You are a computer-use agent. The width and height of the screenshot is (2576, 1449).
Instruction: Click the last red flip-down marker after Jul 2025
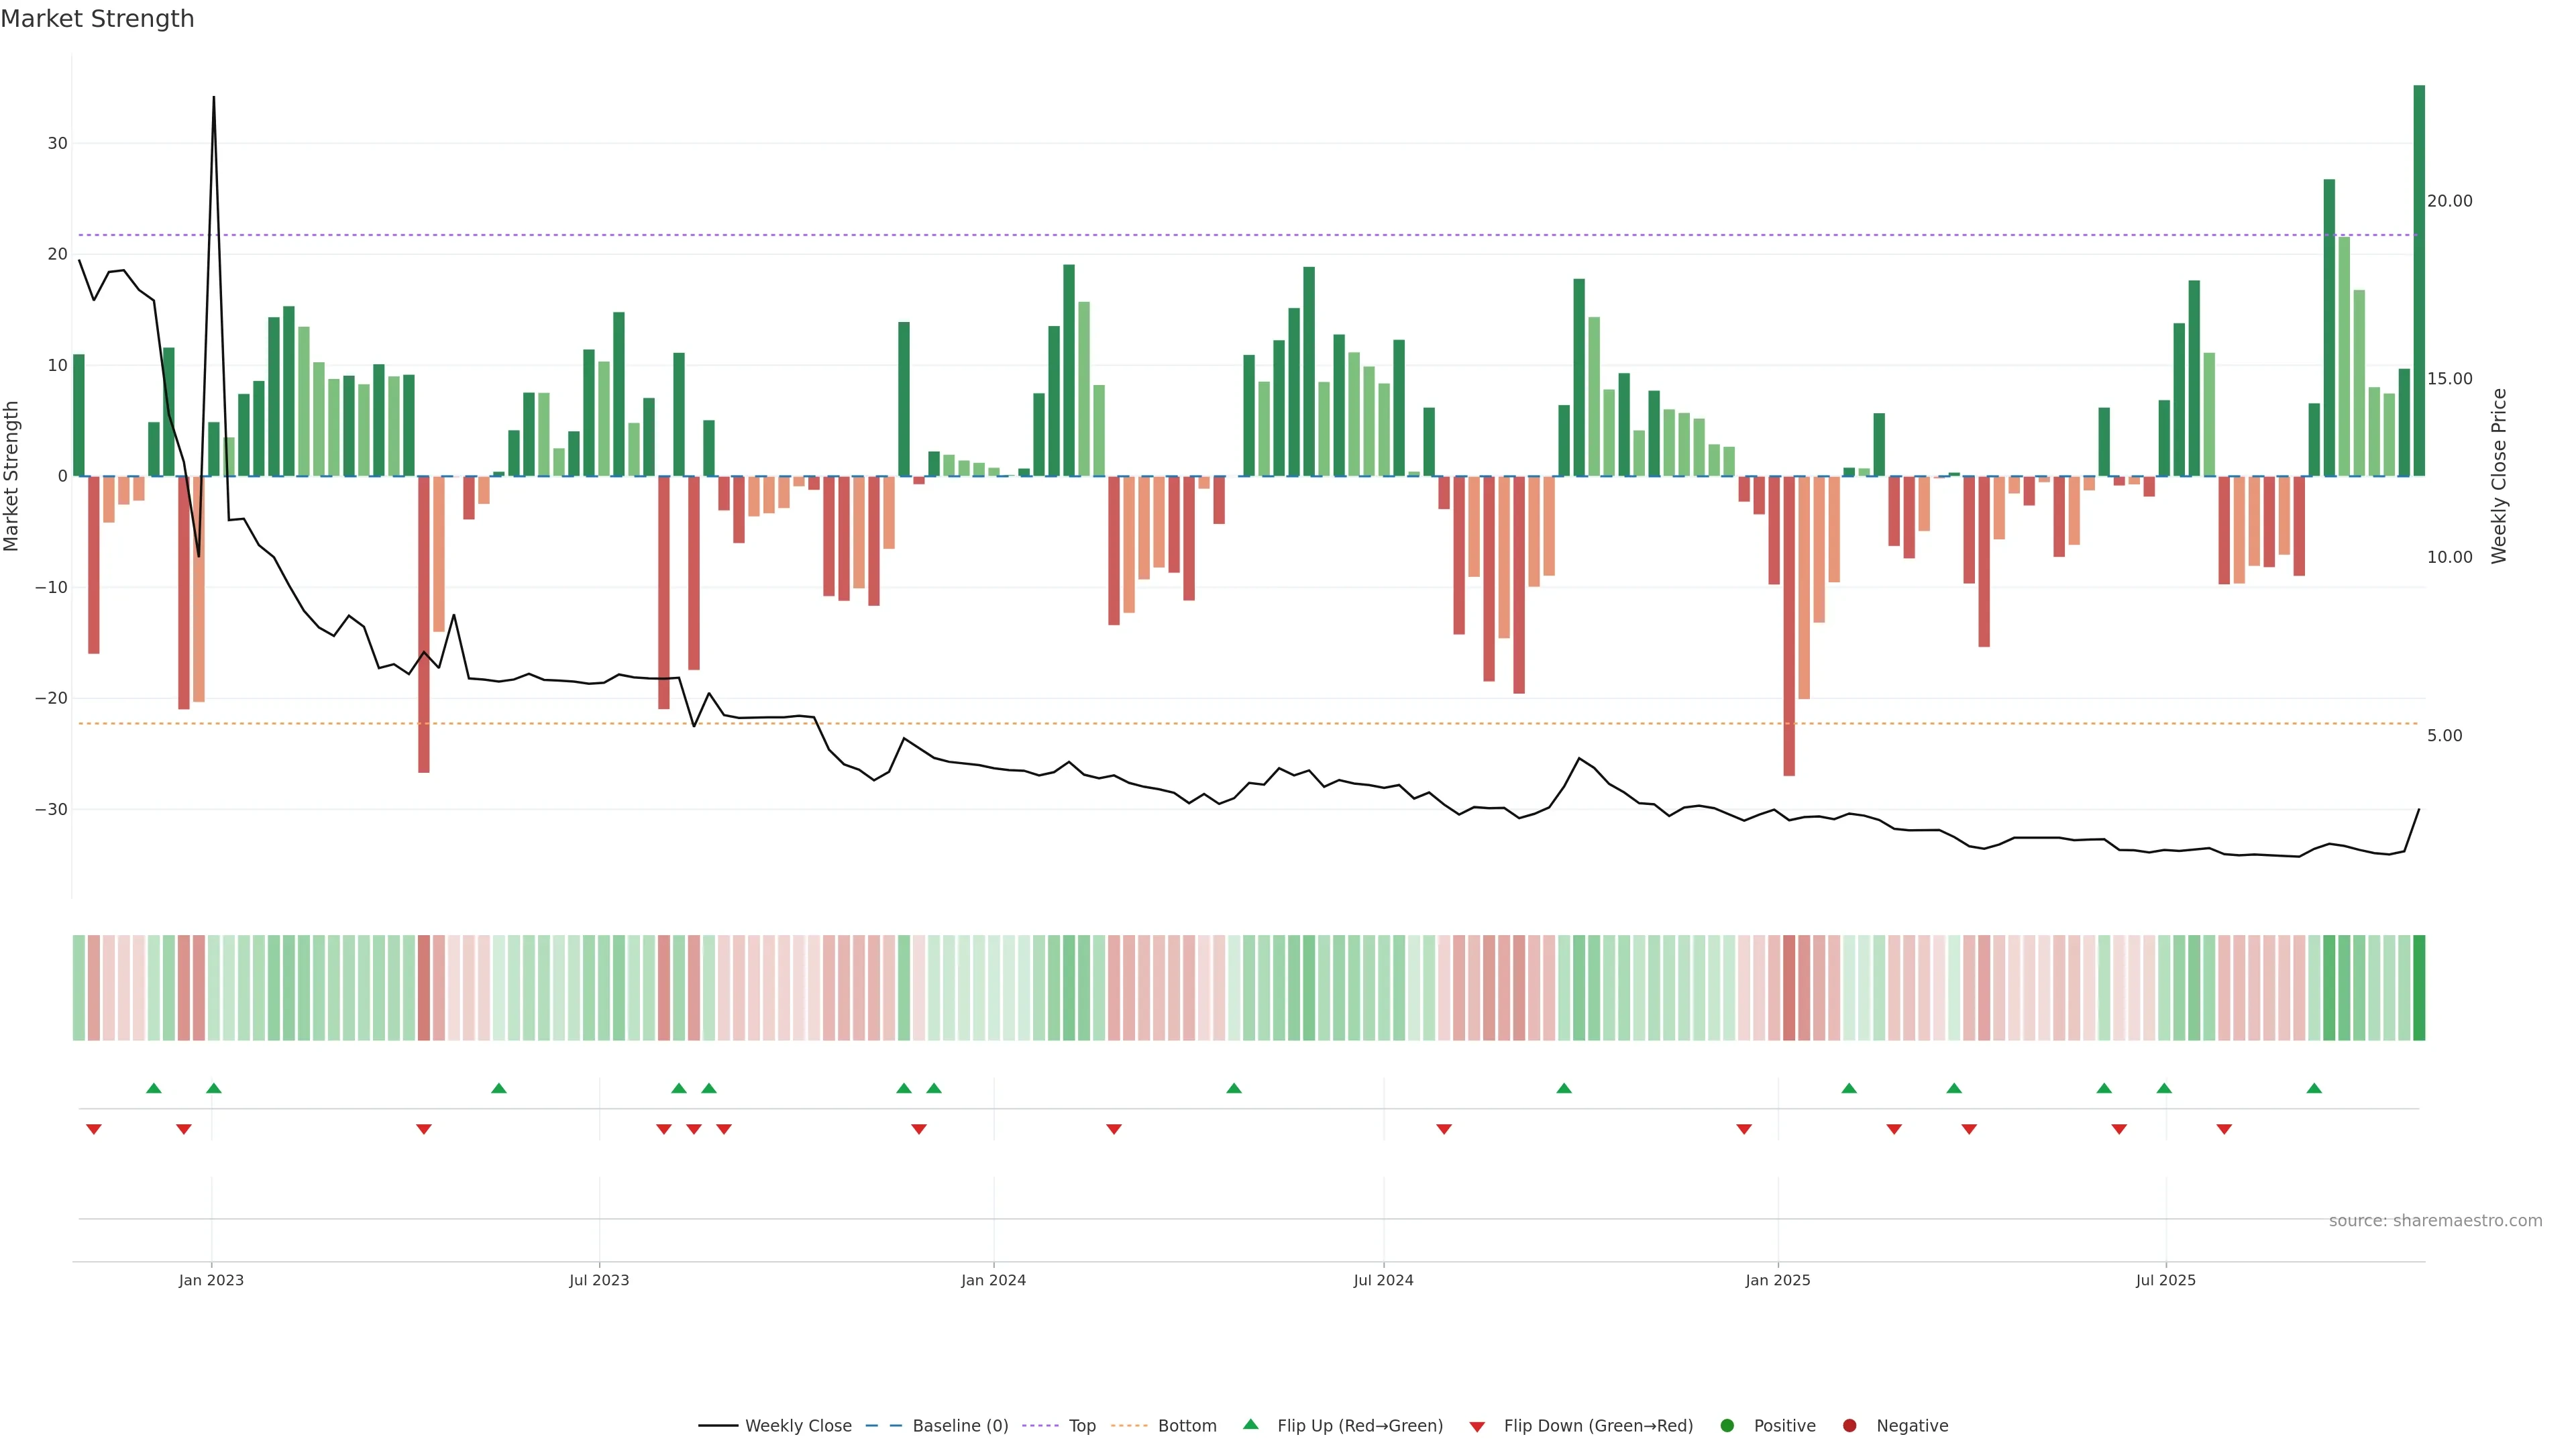2224,1129
